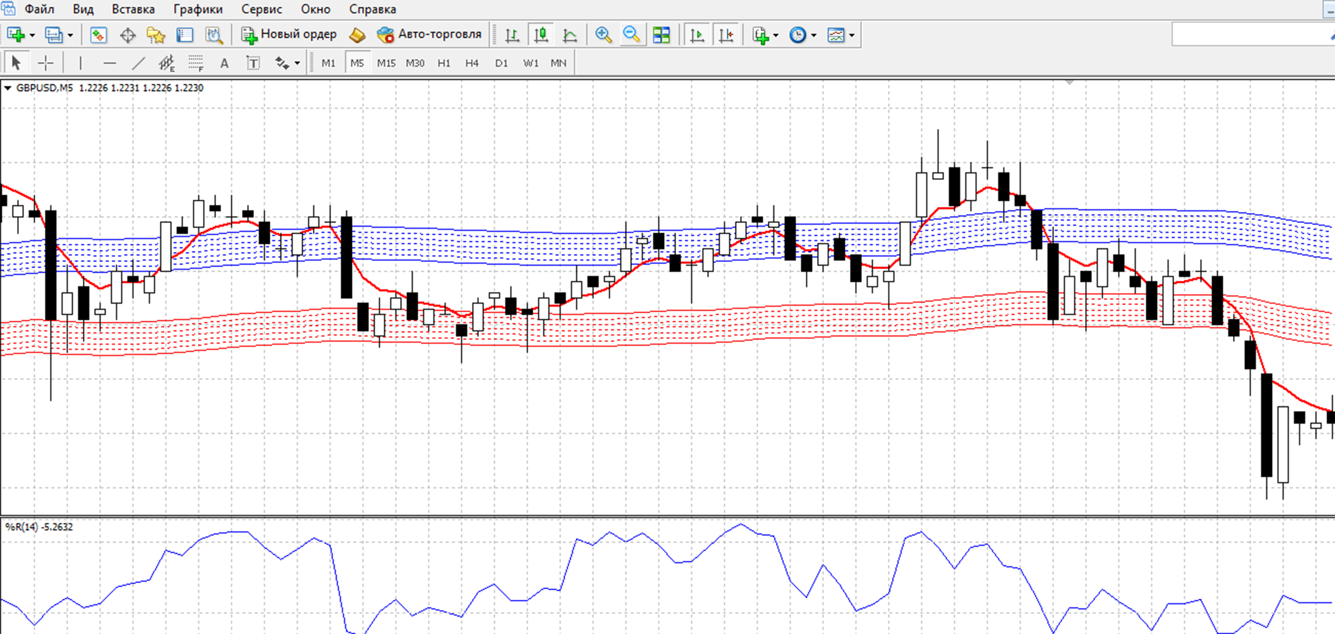Expand the Templates dropdown arrow
The image size is (1335, 634).
[x=852, y=35]
